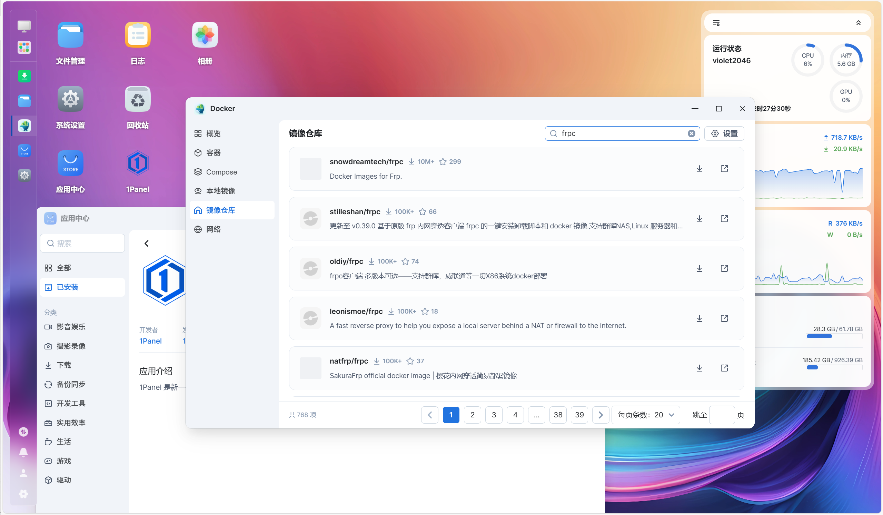Open the Compose section

(221, 172)
